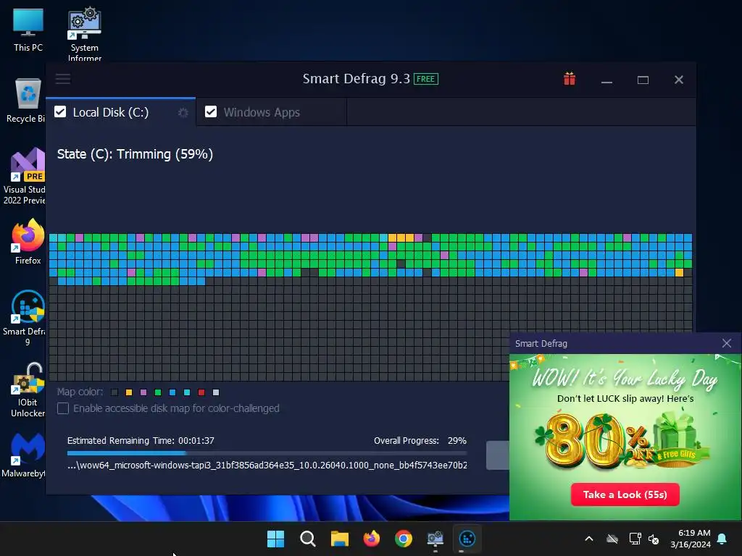Pick the red map color swatch
This screenshot has width=742, height=556.
pos(201,392)
